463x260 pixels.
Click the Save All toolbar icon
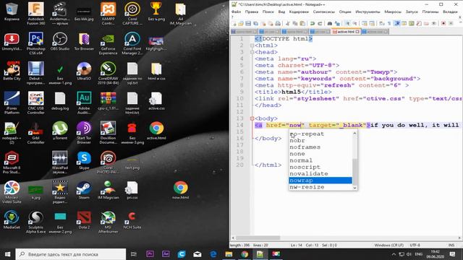click(x=255, y=23)
